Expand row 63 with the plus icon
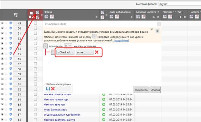Viewport: 201px width, 122px height. click(x=2, y=94)
